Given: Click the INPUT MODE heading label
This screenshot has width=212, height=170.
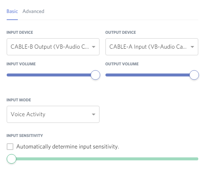Looking at the screenshot, I should tap(19, 100).
